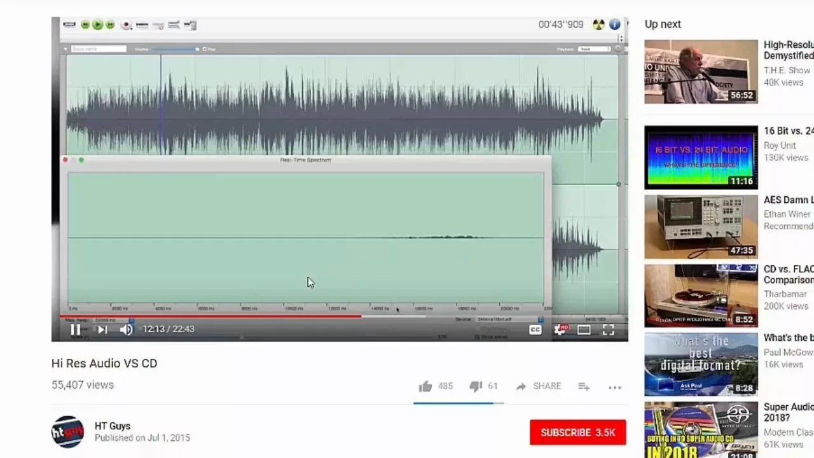Open the more actions ellipsis menu
The image size is (814, 458).
coord(614,387)
